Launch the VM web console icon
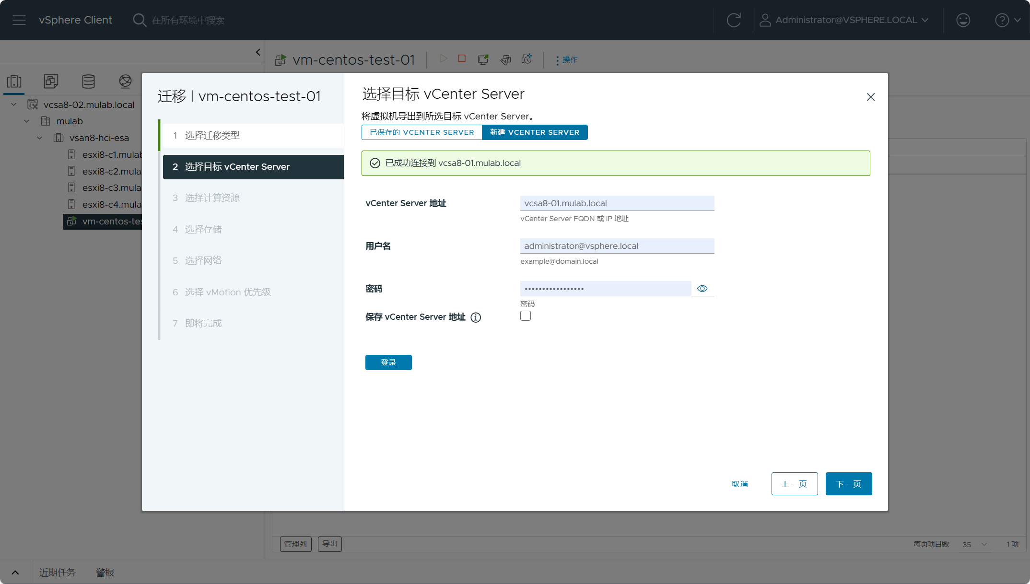This screenshot has width=1030, height=584. click(x=483, y=59)
